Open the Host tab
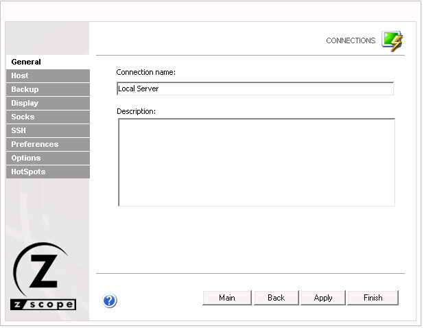Image resolution: width=424 pixels, height=328 pixels. click(x=48, y=75)
